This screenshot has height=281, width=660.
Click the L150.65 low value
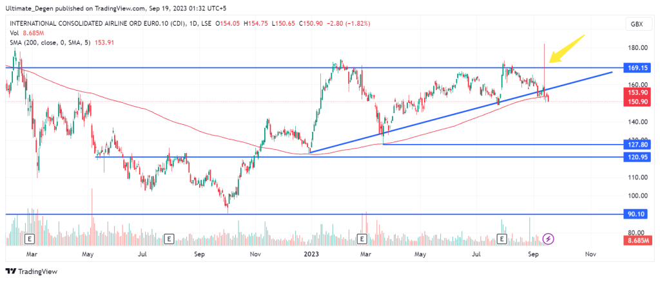(x=282, y=24)
